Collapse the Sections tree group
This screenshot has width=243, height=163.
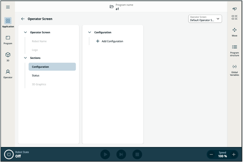(x=26, y=58)
